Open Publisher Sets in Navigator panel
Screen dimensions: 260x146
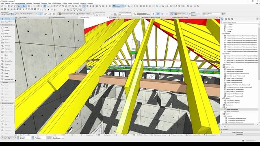232,19
